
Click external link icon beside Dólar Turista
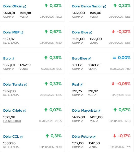26,85
